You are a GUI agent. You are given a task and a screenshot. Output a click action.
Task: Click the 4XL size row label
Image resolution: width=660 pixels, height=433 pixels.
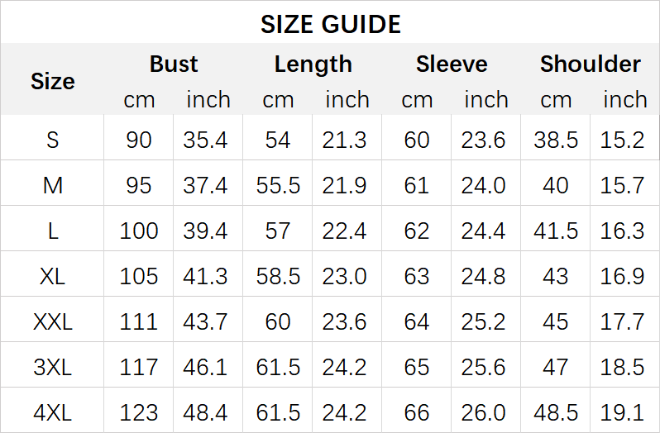pyautogui.click(x=52, y=412)
